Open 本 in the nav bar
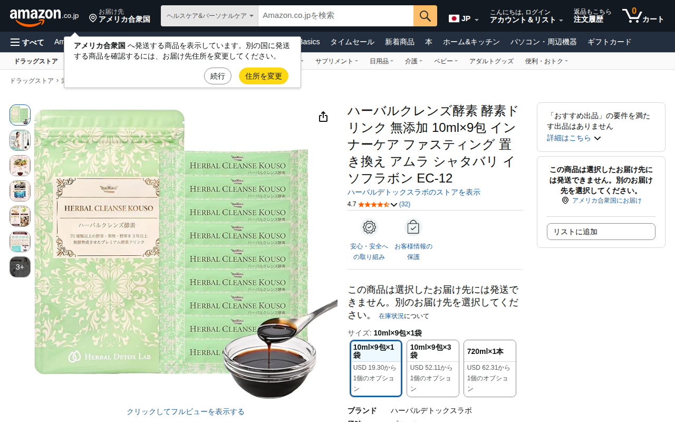Screen dimensions: 675x422 (x=429, y=42)
